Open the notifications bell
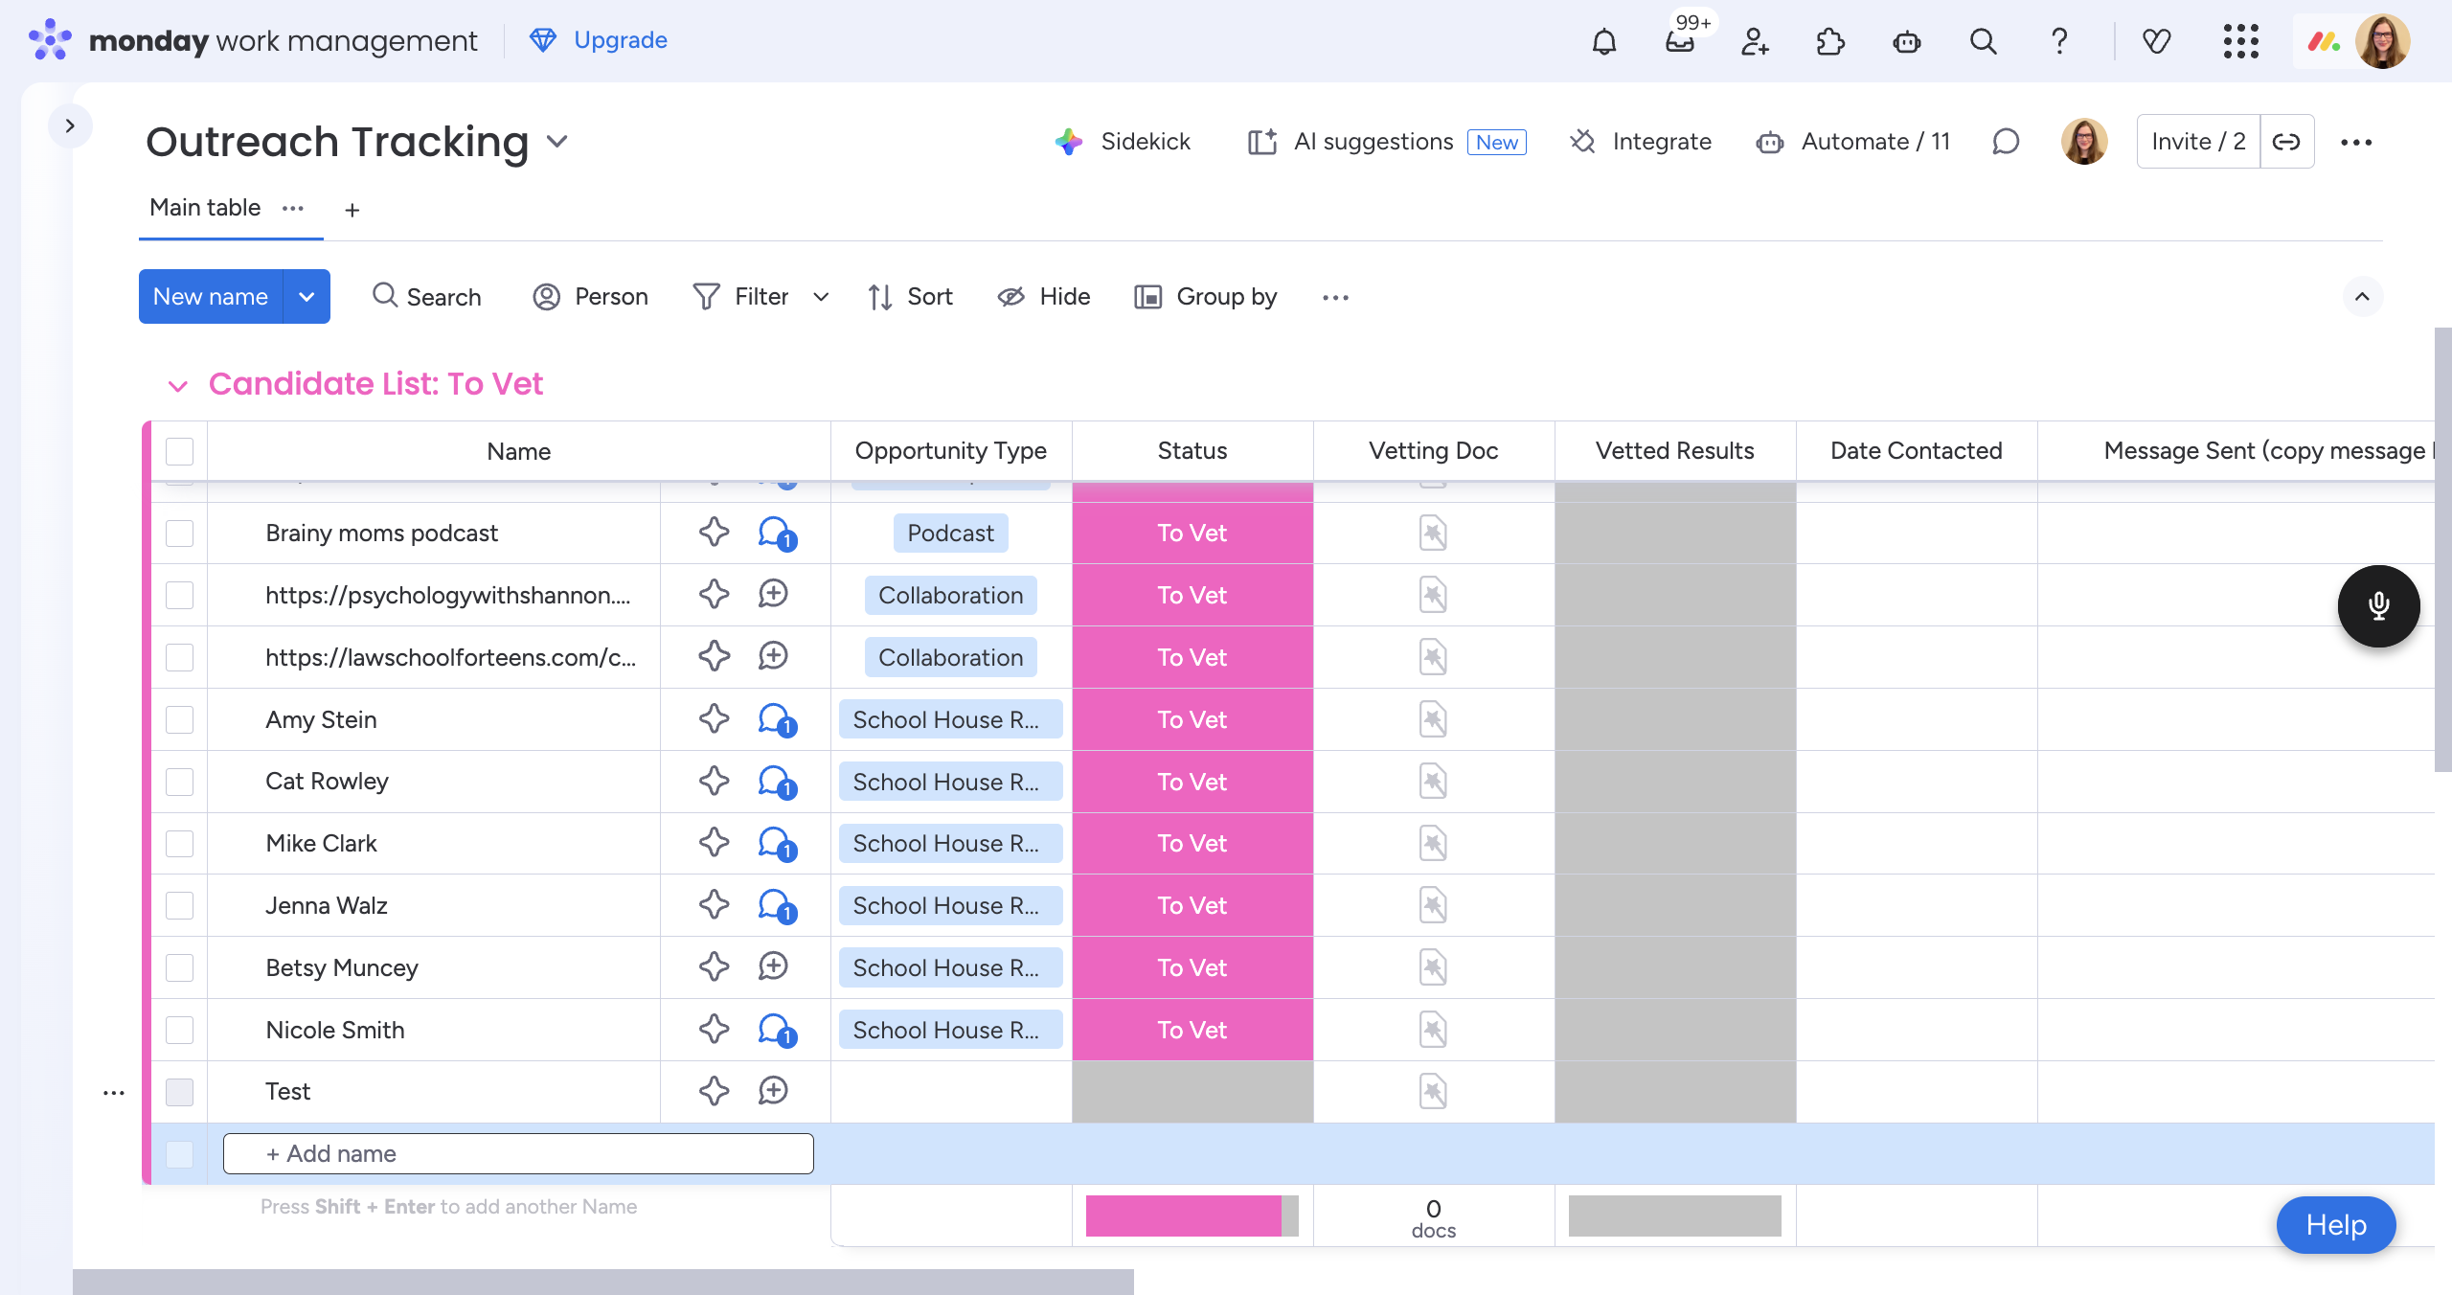2452x1295 pixels. coord(1604,41)
